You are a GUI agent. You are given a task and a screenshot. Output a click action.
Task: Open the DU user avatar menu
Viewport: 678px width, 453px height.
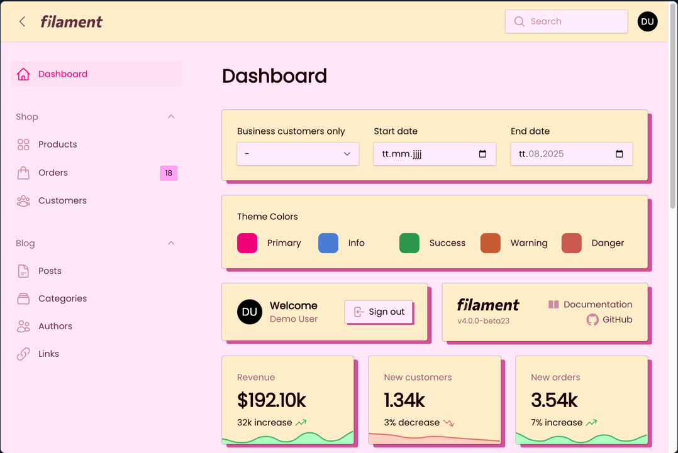(x=647, y=22)
